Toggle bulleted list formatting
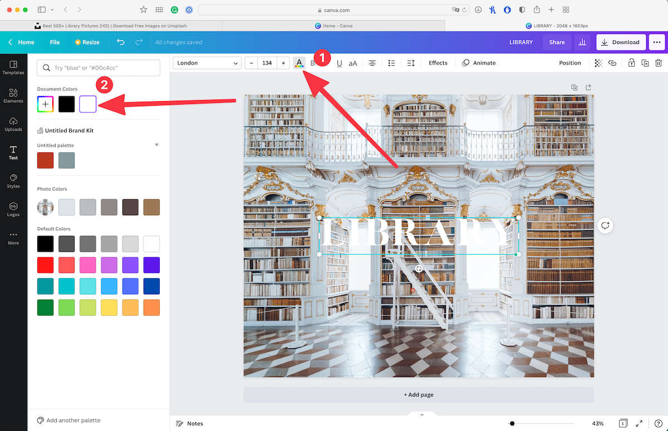The width and height of the screenshot is (668, 431). point(391,63)
